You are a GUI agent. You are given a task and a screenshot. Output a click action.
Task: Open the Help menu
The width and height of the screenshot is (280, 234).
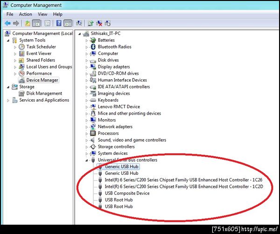[x=58, y=14]
